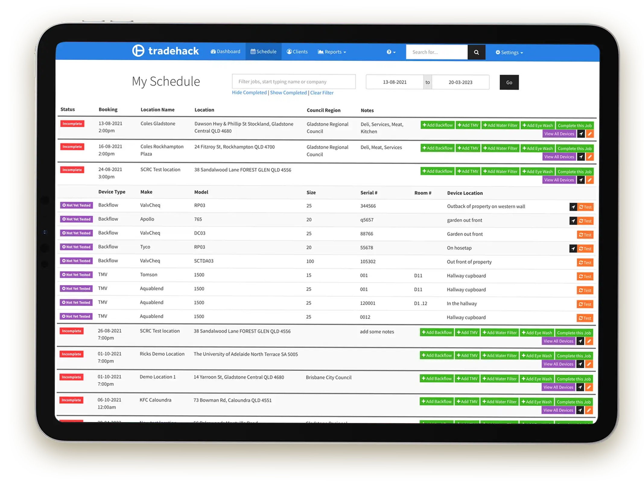Click Hide Completed filter link
Image resolution: width=644 pixels, height=482 pixels.
pyautogui.click(x=249, y=93)
